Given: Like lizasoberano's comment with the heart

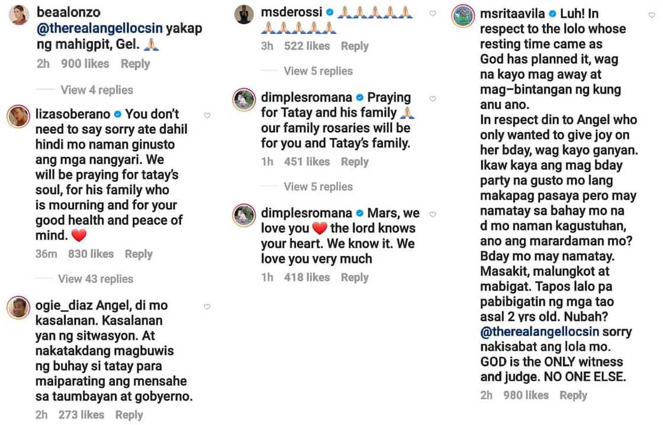Looking at the screenshot, I should [207, 116].
